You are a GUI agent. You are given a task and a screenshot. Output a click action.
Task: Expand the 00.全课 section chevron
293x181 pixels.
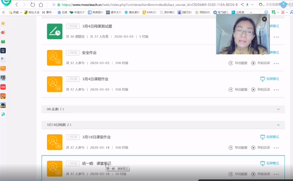[278, 109]
